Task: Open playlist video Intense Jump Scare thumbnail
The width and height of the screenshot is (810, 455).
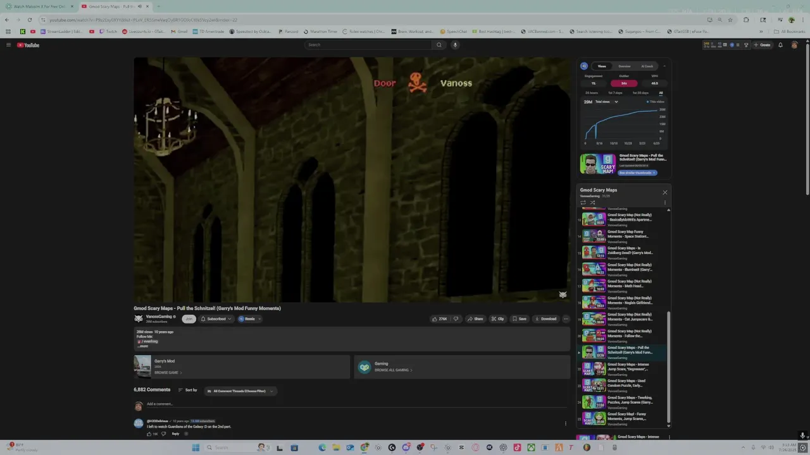Action: click(x=594, y=369)
